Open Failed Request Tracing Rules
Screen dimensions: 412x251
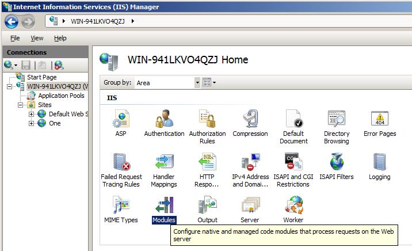point(121,170)
